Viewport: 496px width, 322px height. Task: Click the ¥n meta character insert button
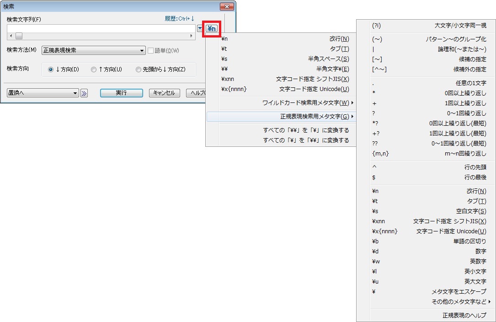coord(212,29)
